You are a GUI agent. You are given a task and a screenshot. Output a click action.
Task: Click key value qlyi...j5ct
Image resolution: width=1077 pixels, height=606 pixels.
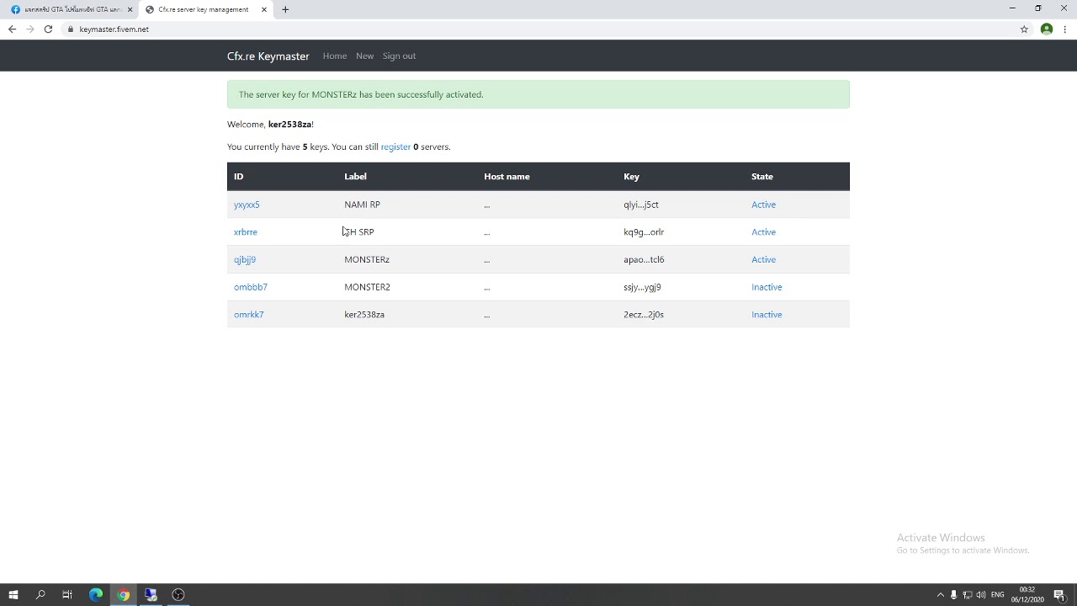click(x=641, y=205)
